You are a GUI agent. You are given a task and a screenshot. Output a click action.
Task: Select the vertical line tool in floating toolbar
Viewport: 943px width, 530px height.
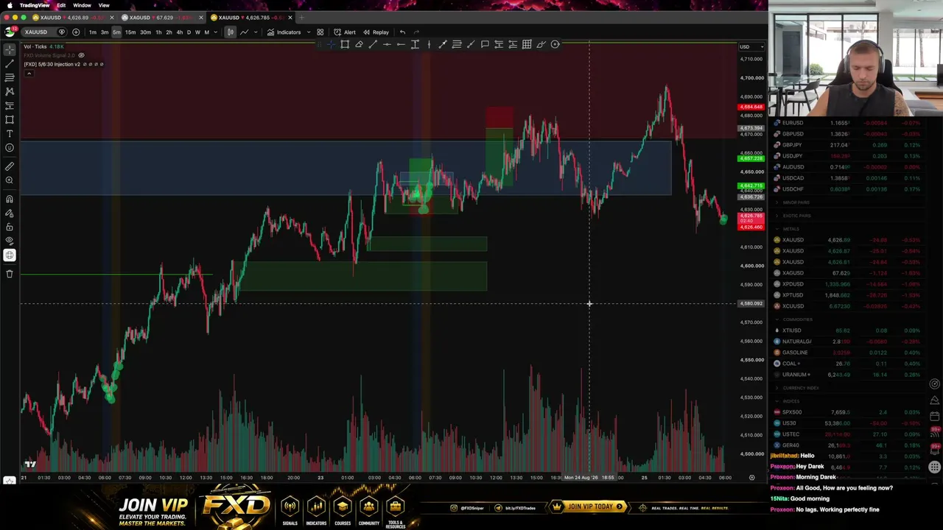(x=429, y=44)
